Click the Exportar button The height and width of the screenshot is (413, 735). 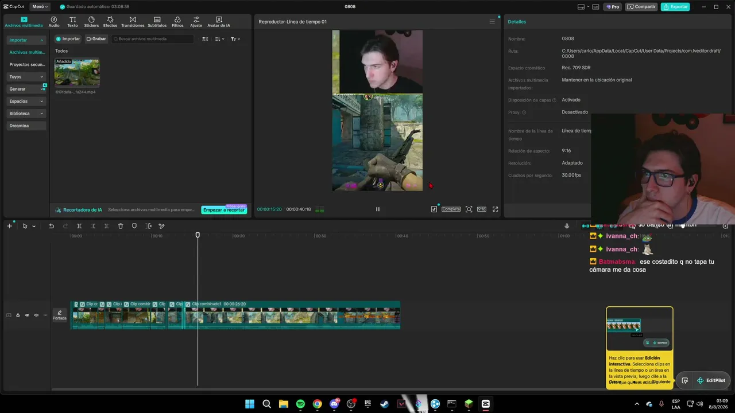point(675,7)
